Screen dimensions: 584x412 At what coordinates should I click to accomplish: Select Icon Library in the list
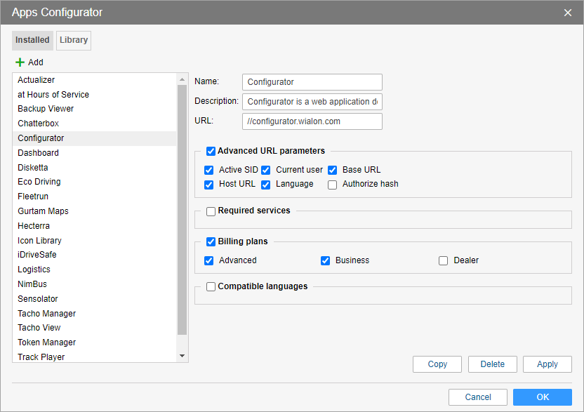coord(94,241)
